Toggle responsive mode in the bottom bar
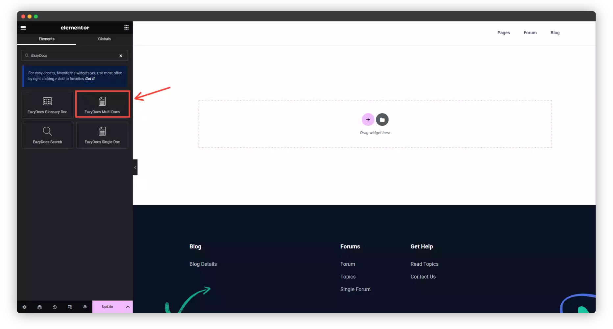The height and width of the screenshot is (329, 613). 70,307
